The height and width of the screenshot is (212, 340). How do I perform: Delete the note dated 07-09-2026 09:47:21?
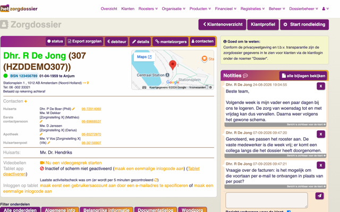tap(321, 165)
